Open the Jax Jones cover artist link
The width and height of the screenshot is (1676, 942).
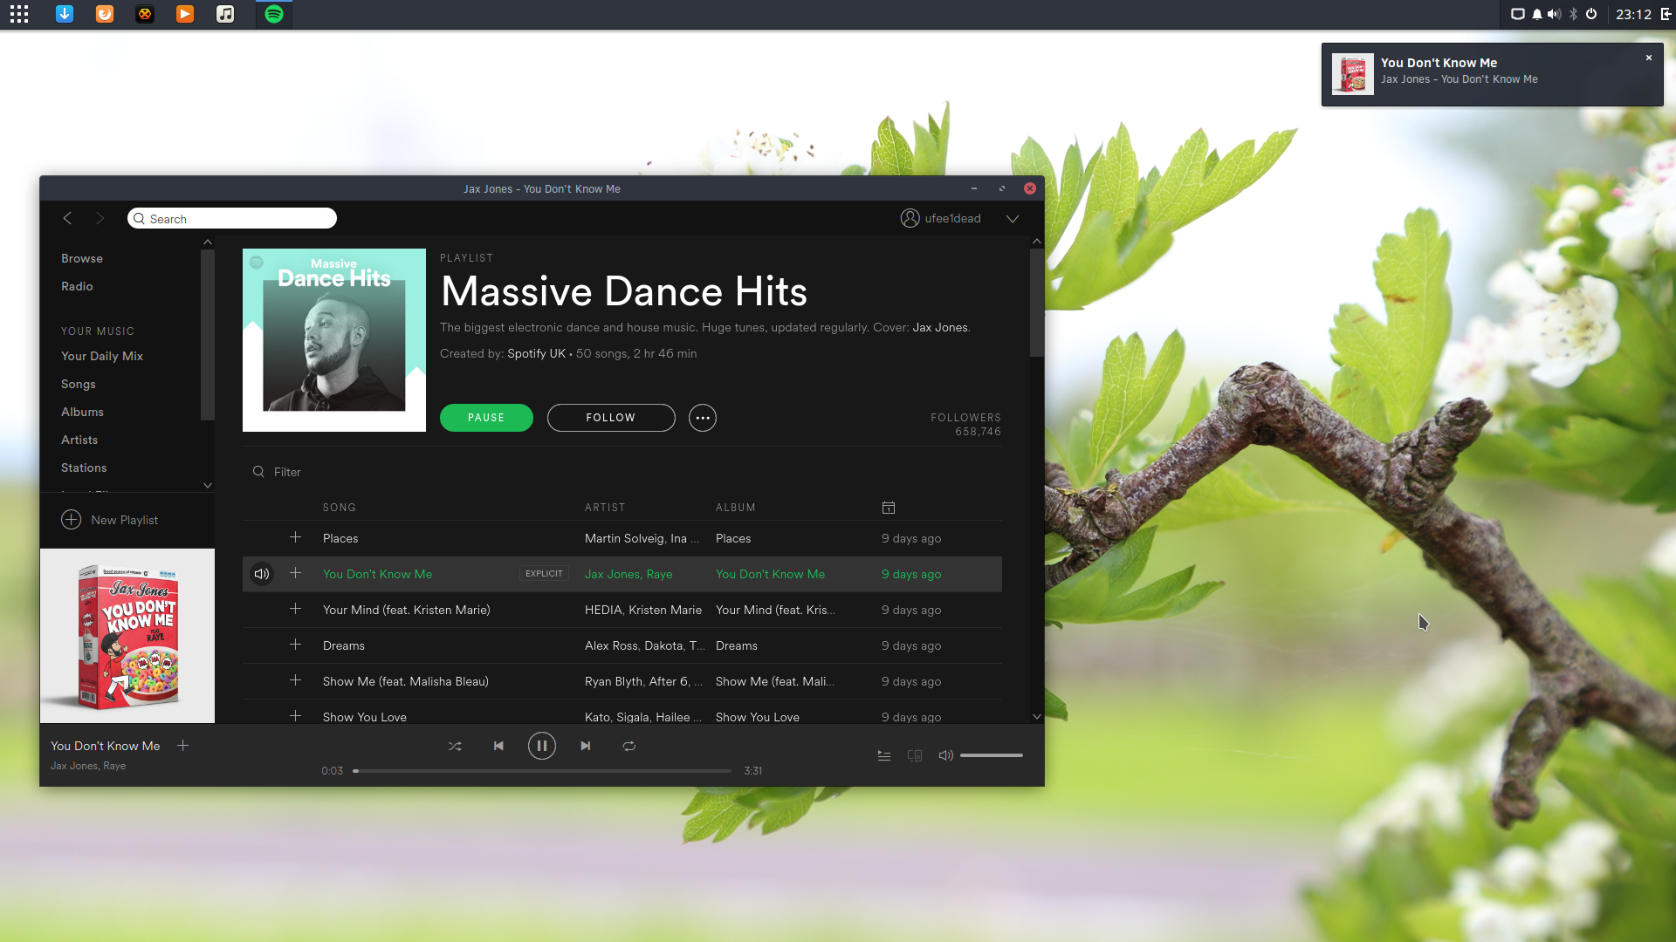click(940, 327)
